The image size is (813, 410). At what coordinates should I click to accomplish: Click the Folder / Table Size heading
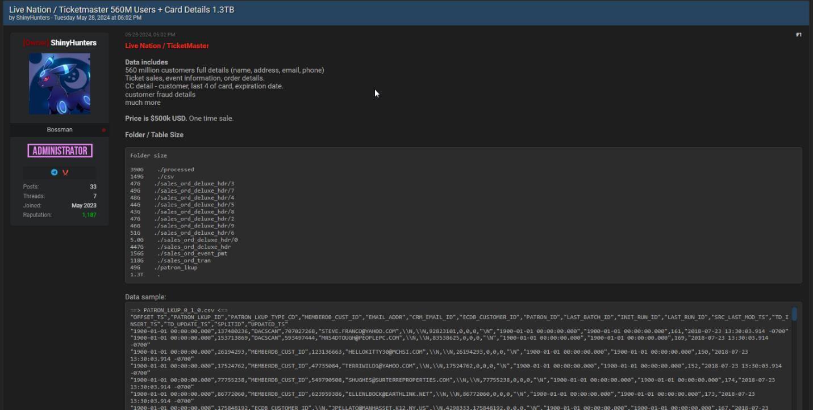(154, 135)
